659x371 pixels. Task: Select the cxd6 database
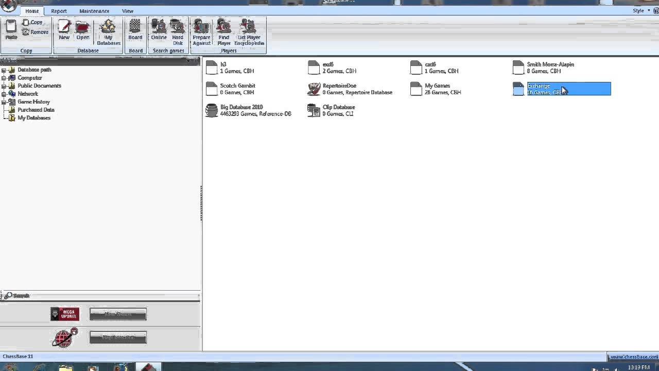434,68
